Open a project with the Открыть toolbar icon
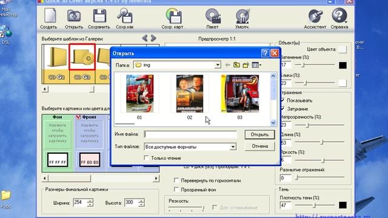 click(74, 19)
